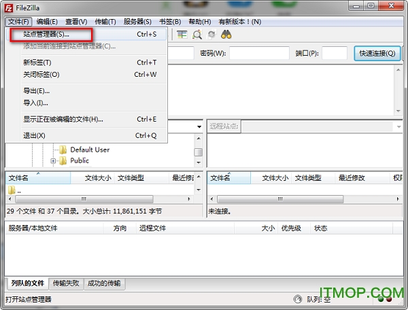Sort remote files by 文件类型 column
The image size is (408, 310).
(x=313, y=178)
